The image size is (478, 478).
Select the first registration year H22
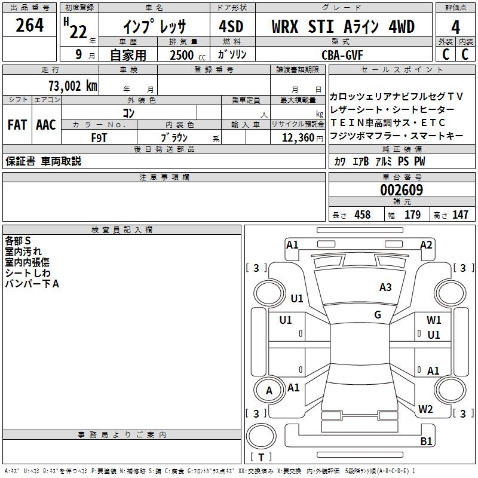pos(76,28)
